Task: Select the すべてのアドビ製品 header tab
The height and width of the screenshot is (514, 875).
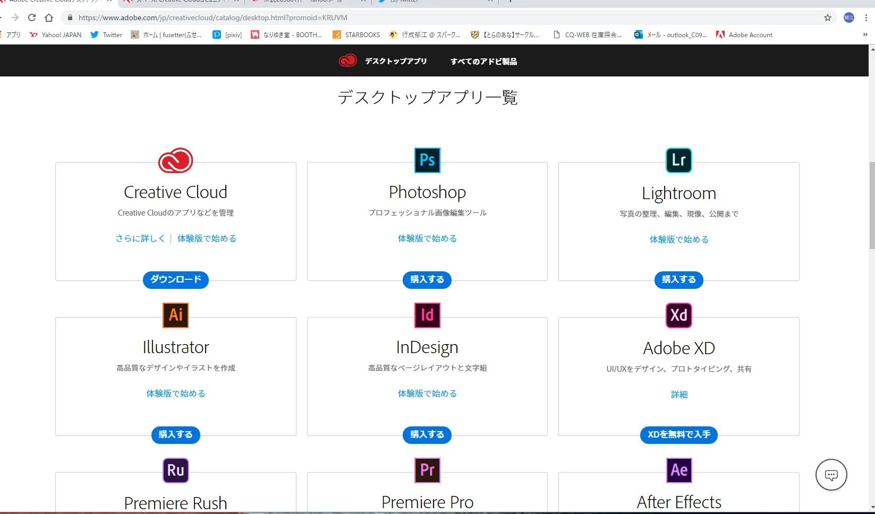Action: tap(484, 61)
